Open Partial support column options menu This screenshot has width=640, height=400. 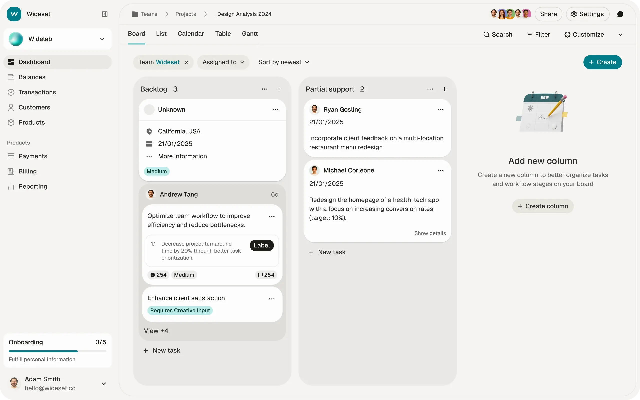click(430, 89)
